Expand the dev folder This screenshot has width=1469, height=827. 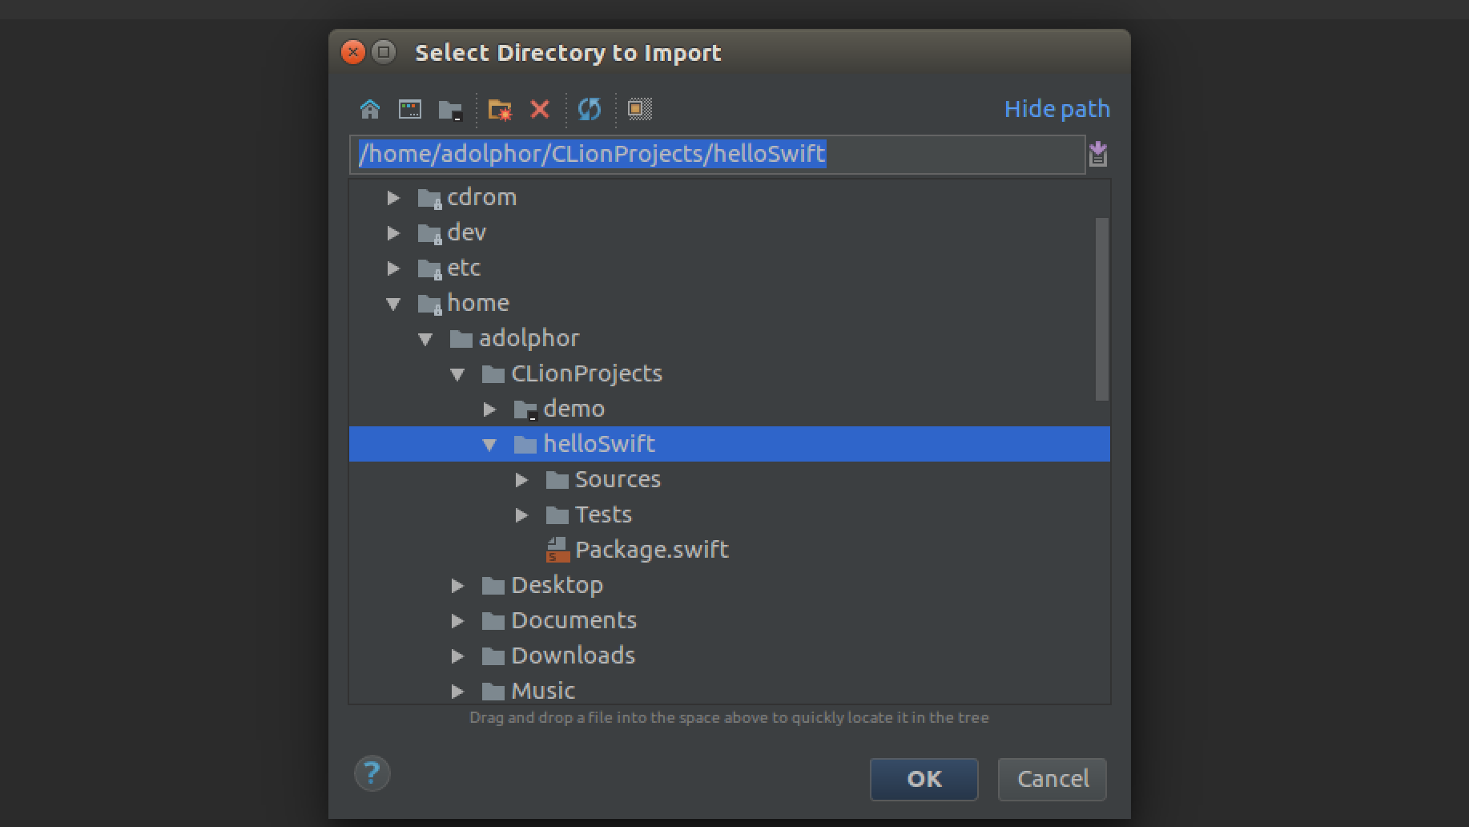pyautogui.click(x=393, y=232)
